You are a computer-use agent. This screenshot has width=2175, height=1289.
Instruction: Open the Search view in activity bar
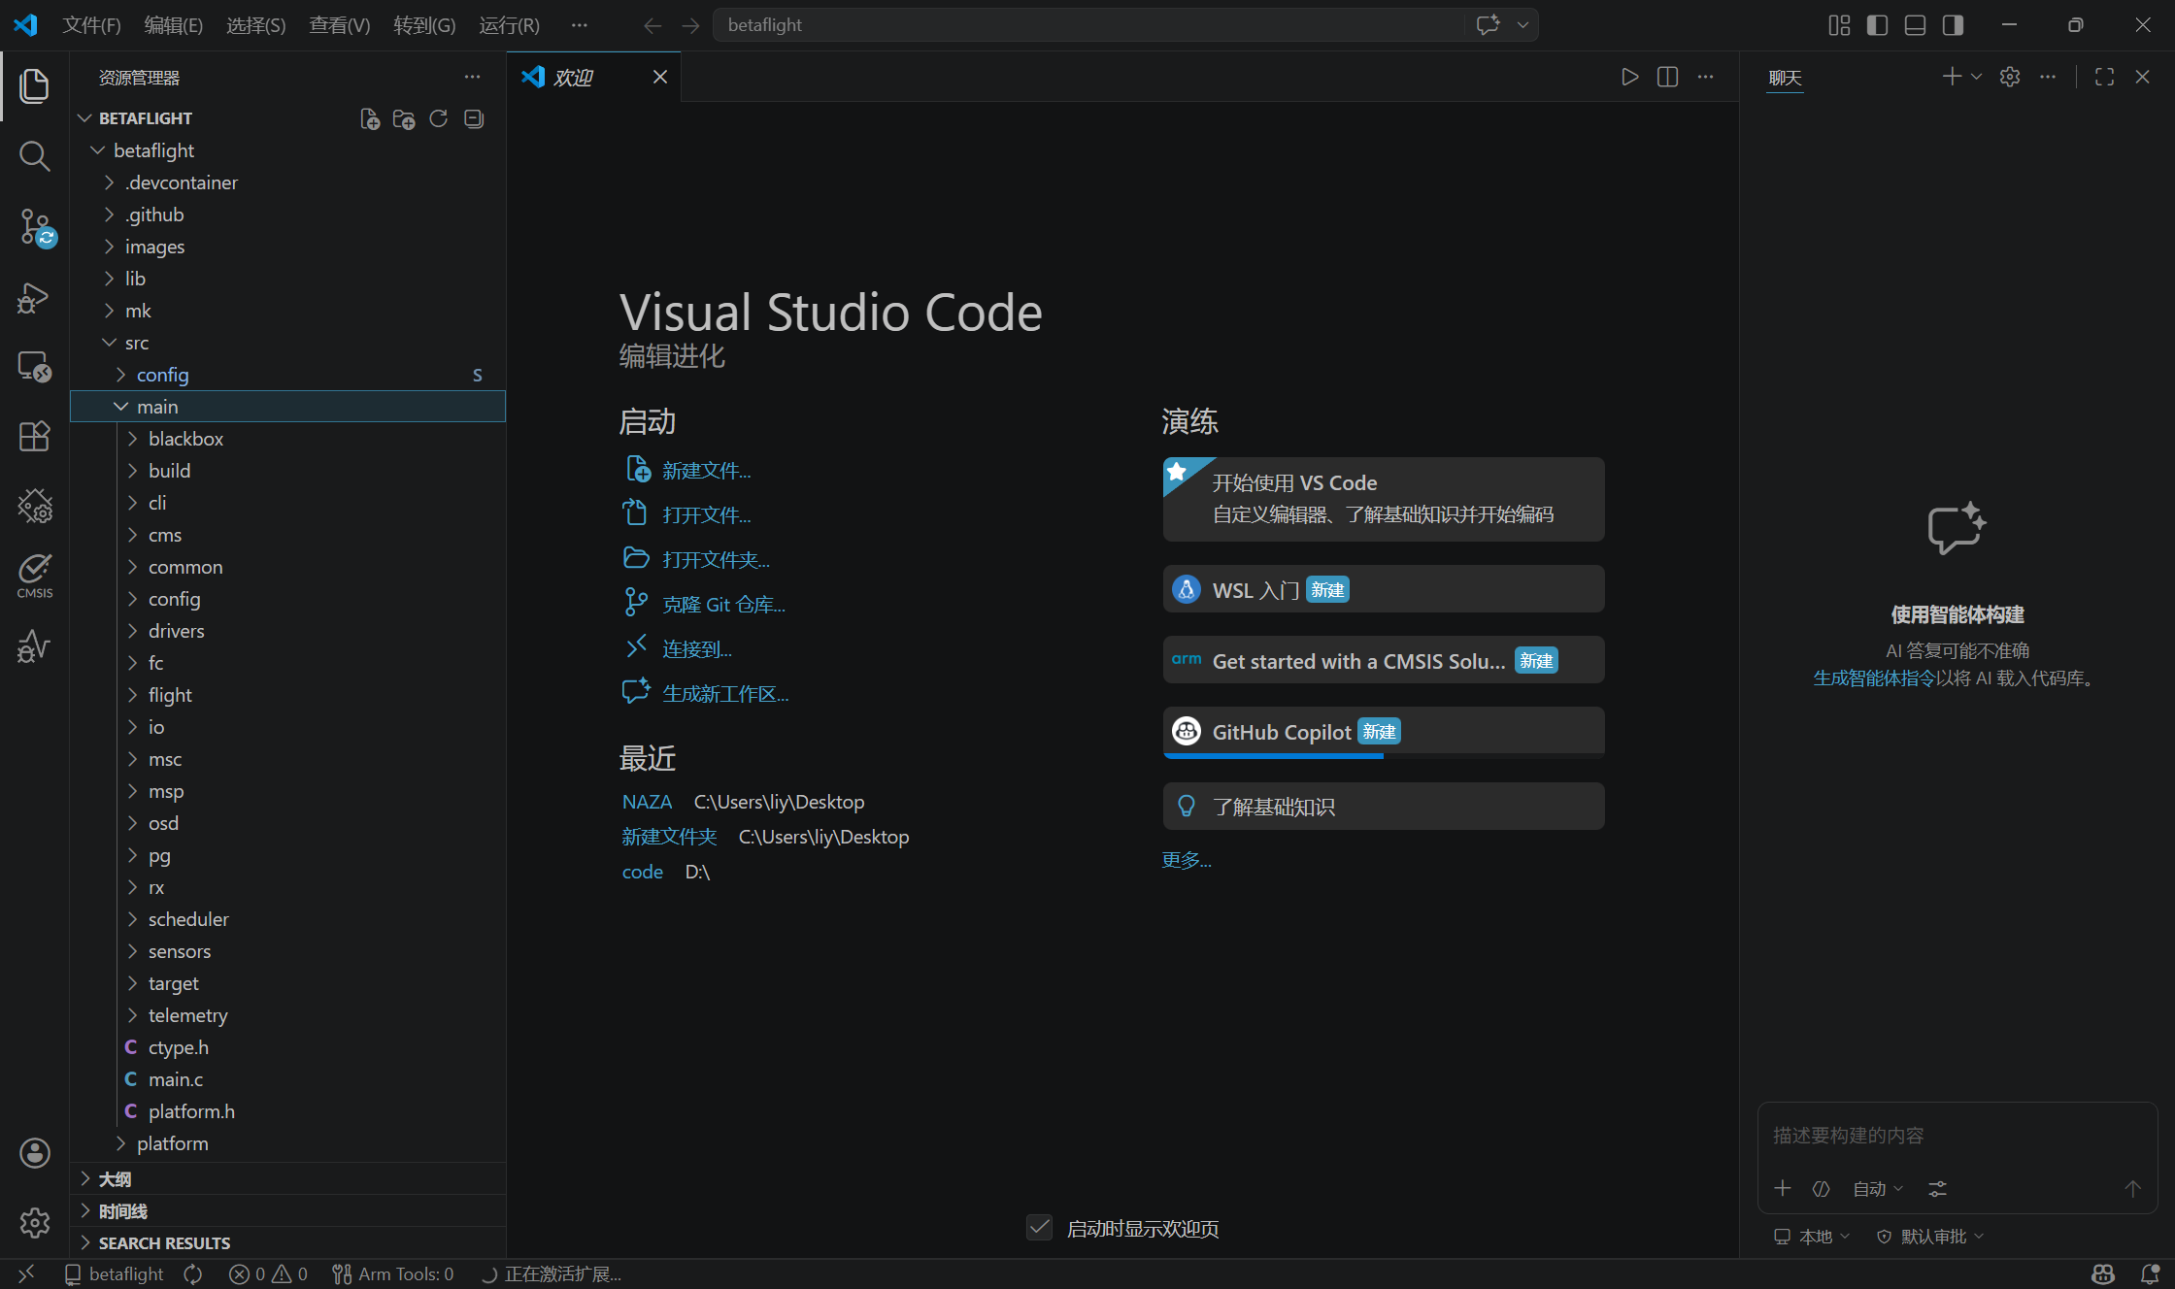[34, 155]
